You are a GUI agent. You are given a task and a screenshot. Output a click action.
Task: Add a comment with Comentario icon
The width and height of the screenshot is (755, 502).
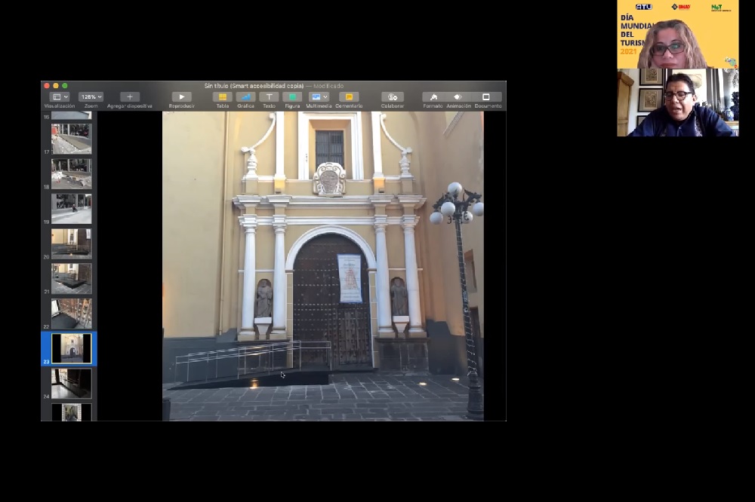[x=349, y=97]
